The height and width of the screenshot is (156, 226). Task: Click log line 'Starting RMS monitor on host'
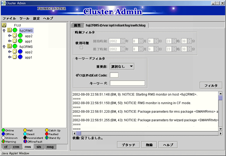(x=135, y=94)
